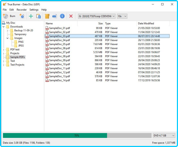Click the 7.63 MB size cell

point(98,44)
